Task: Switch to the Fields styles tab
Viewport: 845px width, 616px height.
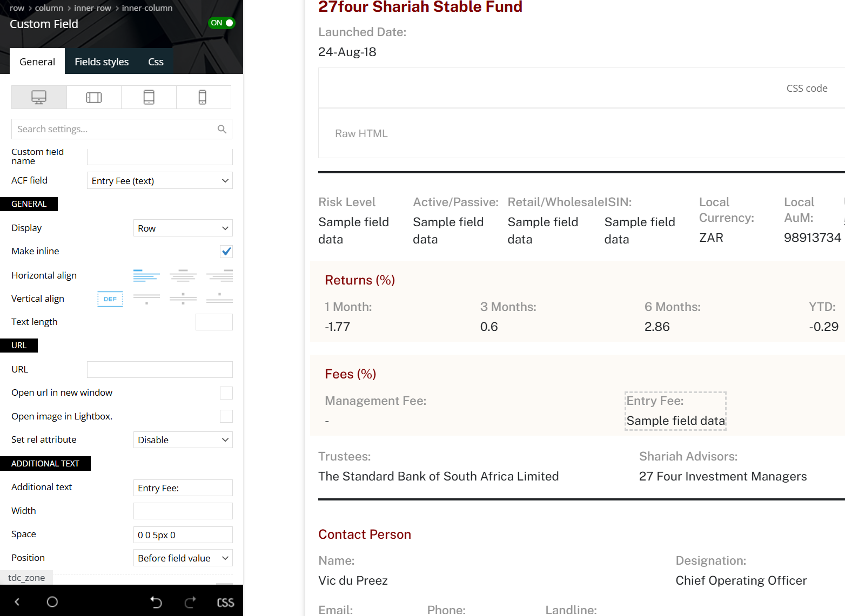Action: point(102,62)
